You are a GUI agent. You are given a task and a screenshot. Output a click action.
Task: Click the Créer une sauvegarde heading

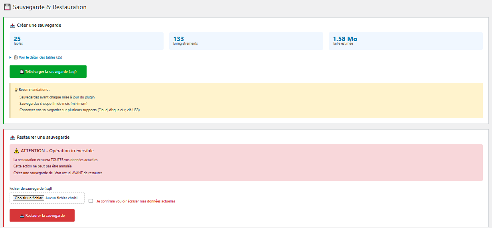click(39, 25)
